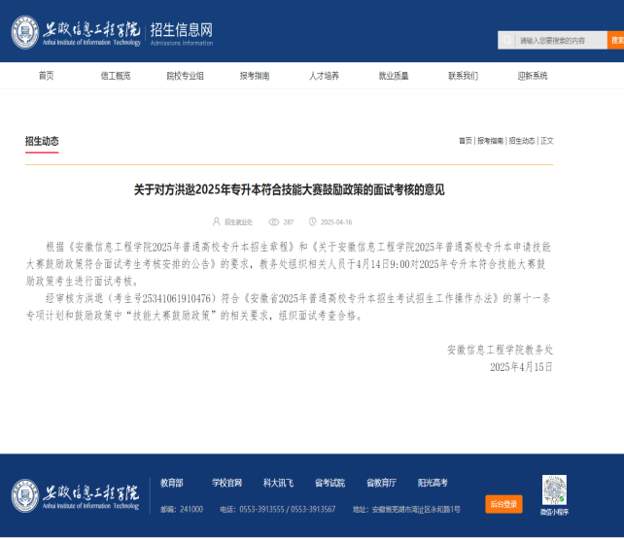
Task: Click the school logo in the header
Action: [x=26, y=32]
